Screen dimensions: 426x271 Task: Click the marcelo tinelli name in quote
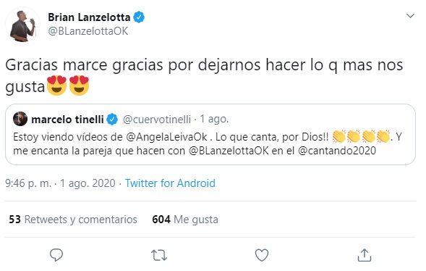[x=67, y=120]
